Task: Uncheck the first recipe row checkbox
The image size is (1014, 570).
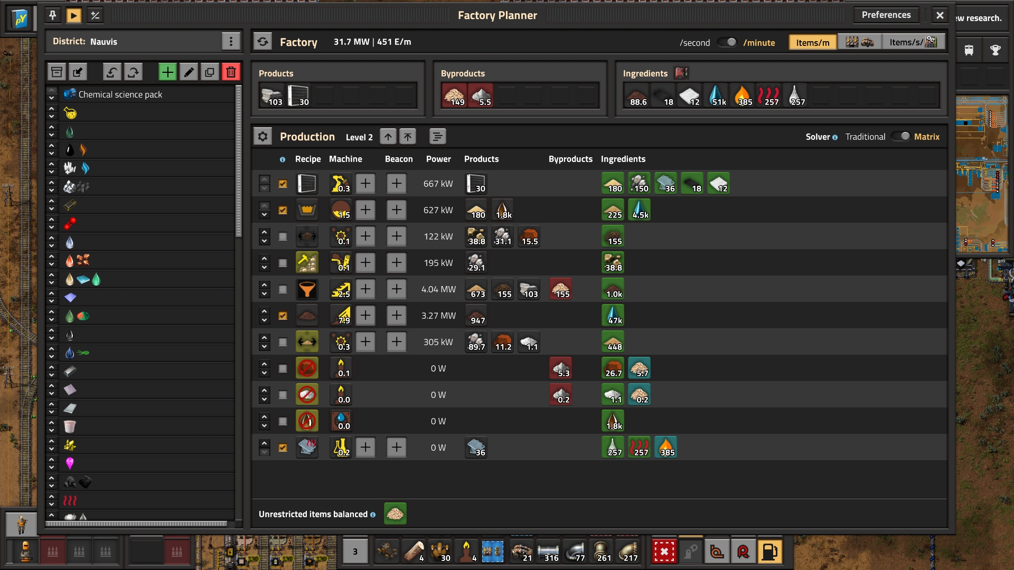Action: pos(283,184)
